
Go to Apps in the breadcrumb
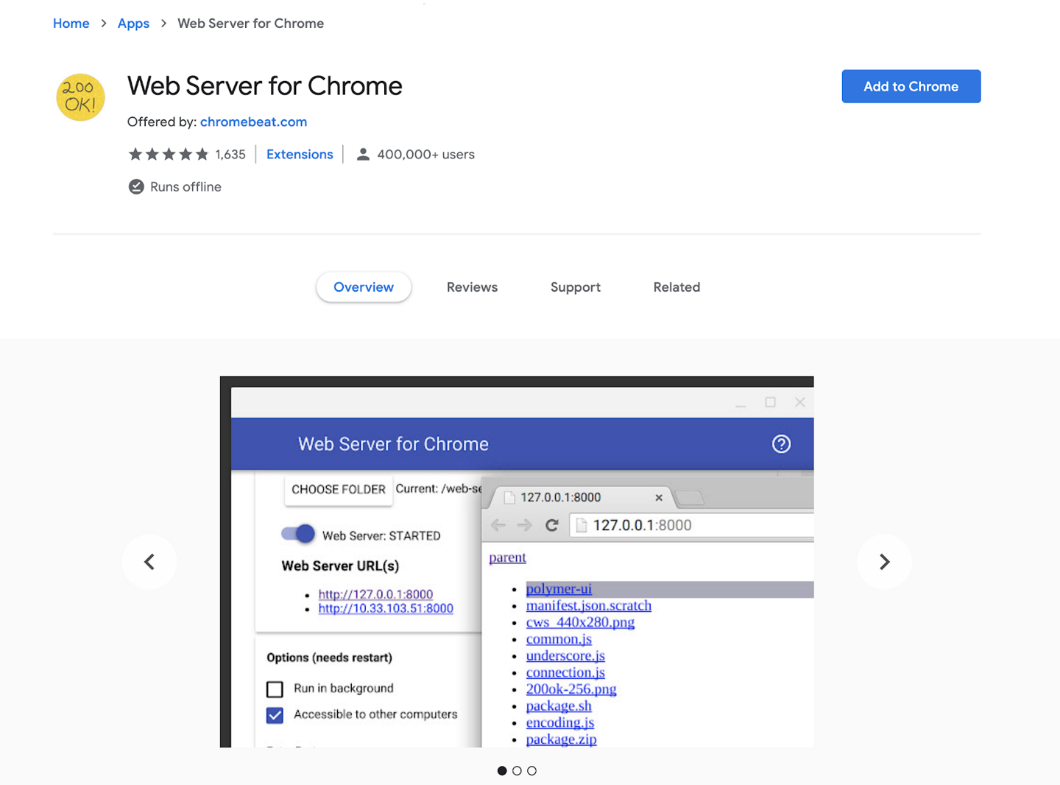[133, 24]
